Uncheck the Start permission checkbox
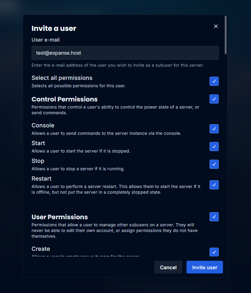 point(214,146)
